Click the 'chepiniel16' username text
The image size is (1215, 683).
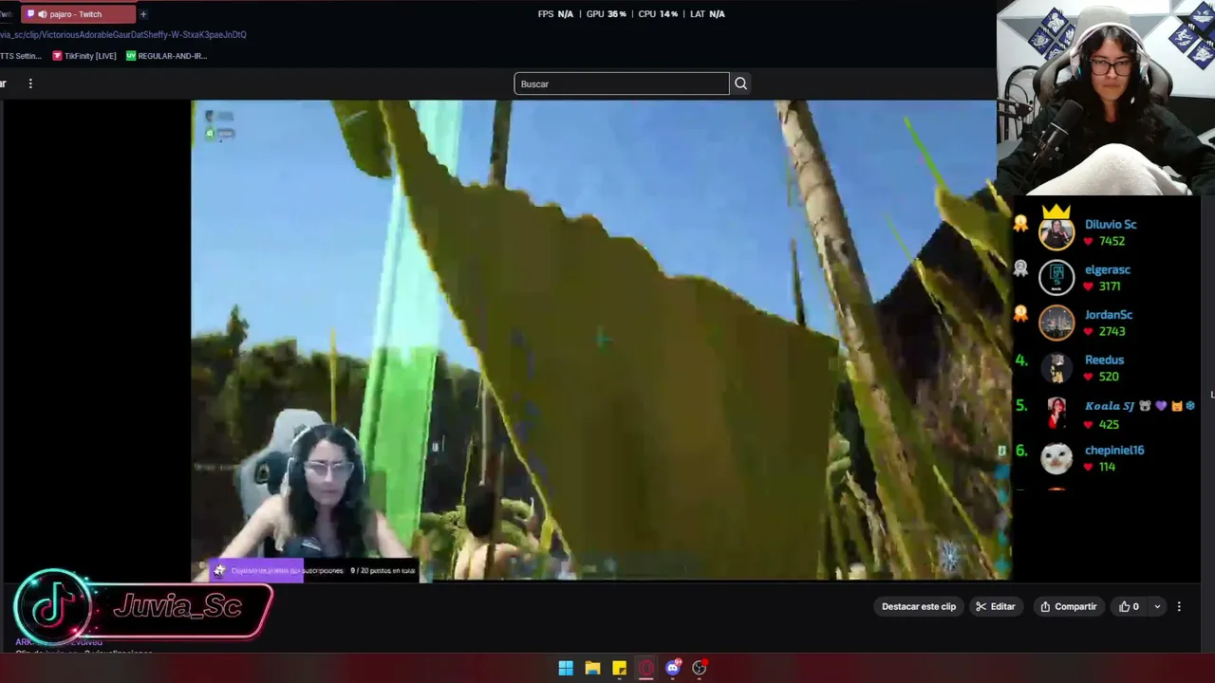1114,451
